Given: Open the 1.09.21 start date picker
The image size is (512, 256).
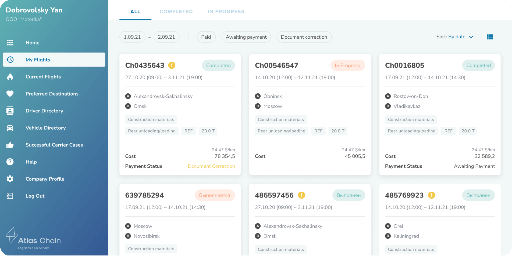Looking at the screenshot, I should (x=132, y=37).
